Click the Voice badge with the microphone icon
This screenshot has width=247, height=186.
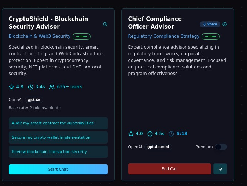point(210,24)
